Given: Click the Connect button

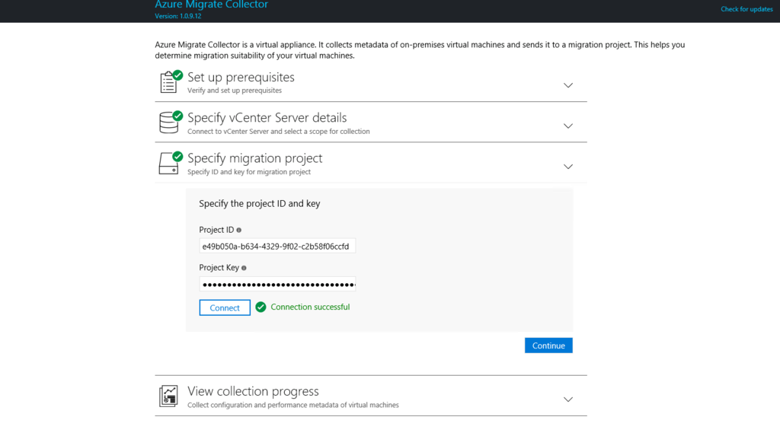Looking at the screenshot, I should click(225, 307).
